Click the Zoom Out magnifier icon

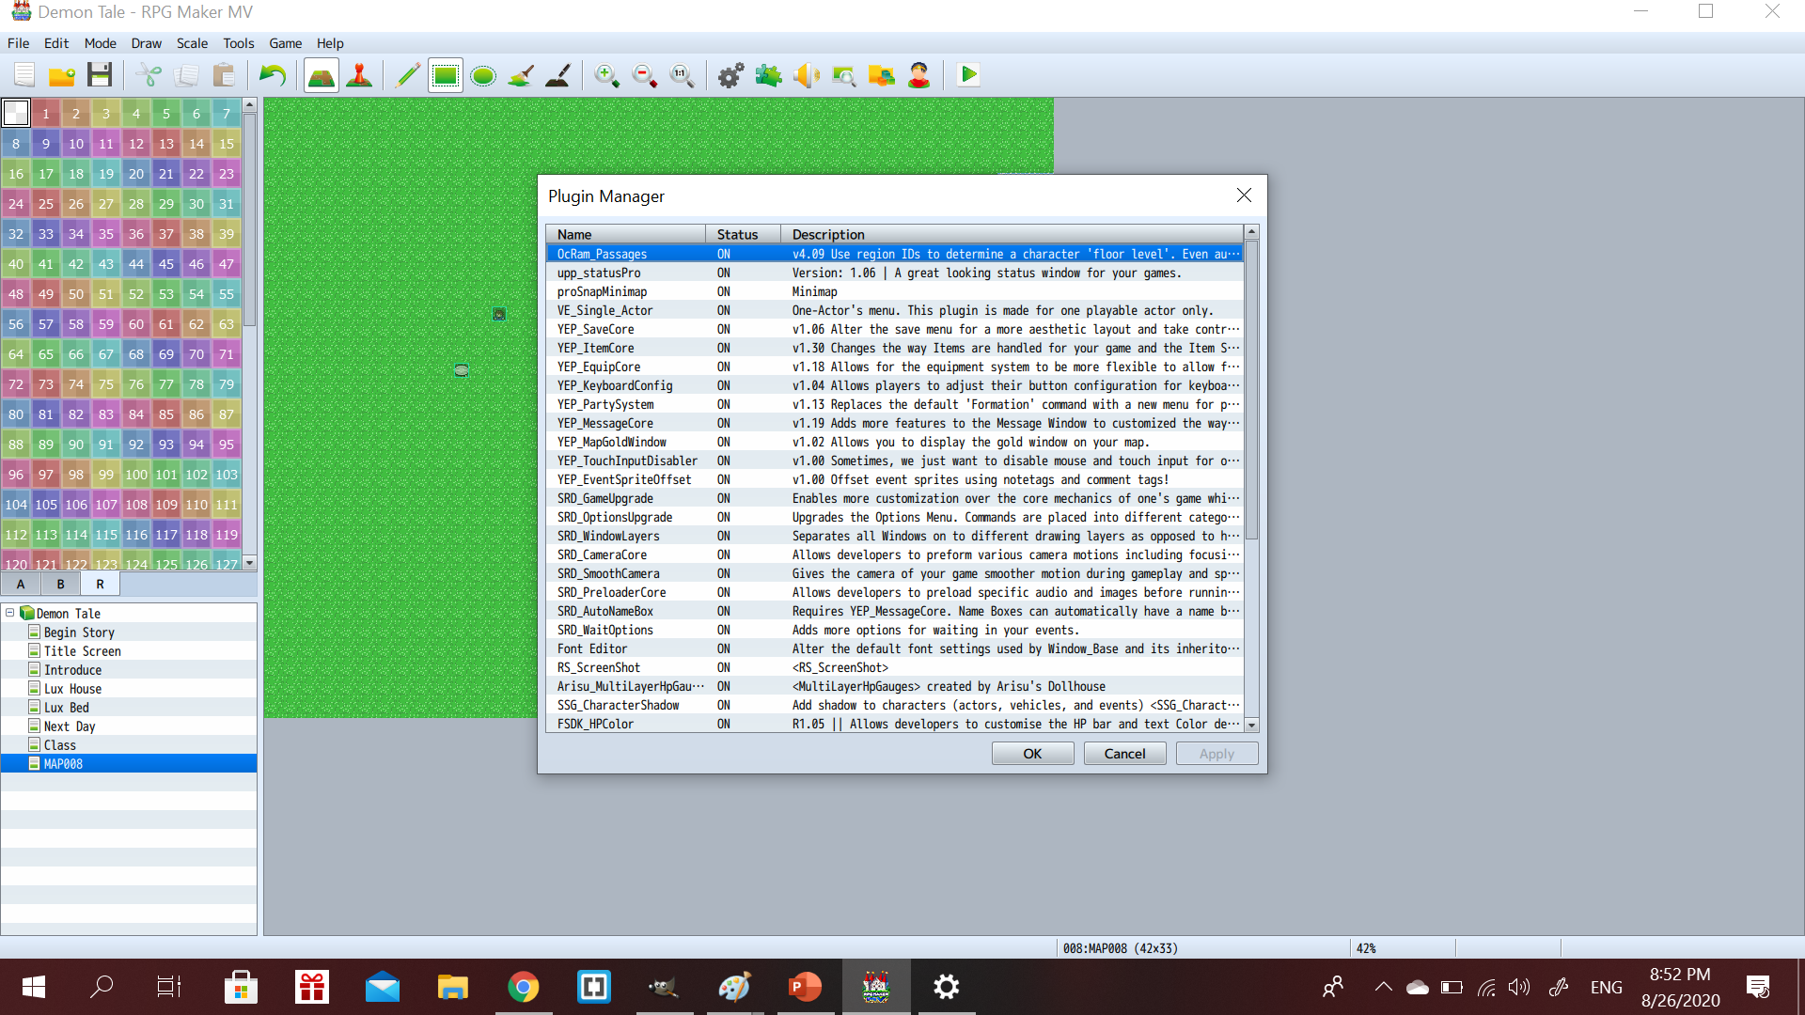pos(645,75)
